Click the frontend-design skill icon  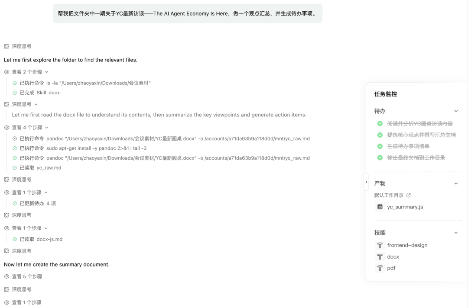380,245
